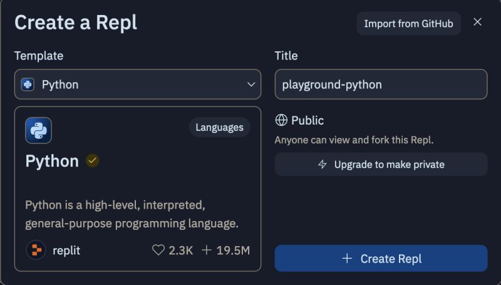The image size is (501, 285).
Task: Click the text 'Anyone can view and fork this Repl.'
Action: pyautogui.click(x=354, y=140)
